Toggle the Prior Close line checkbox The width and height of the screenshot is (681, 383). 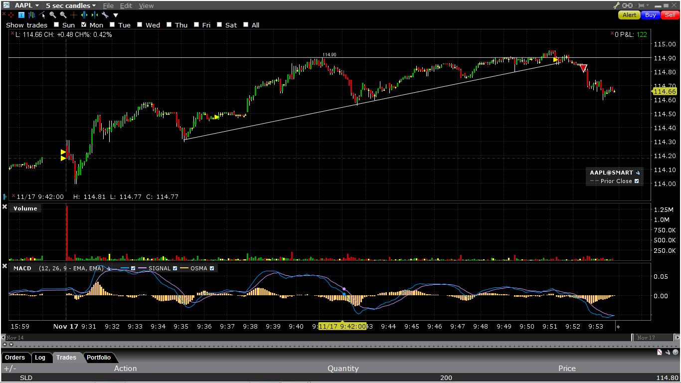tap(637, 181)
